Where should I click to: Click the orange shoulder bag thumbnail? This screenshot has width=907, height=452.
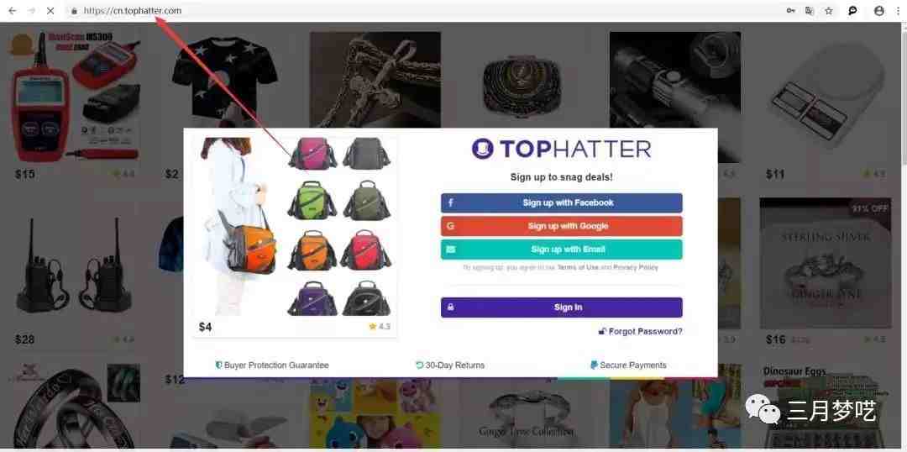pyautogui.click(x=312, y=250)
